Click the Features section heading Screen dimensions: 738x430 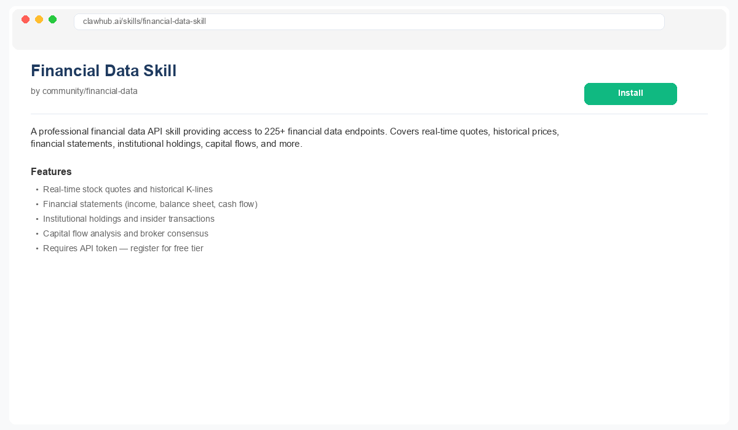pos(51,171)
